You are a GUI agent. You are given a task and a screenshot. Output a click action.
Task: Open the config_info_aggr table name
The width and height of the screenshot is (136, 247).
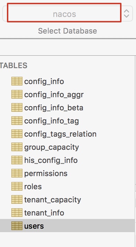click(x=54, y=95)
